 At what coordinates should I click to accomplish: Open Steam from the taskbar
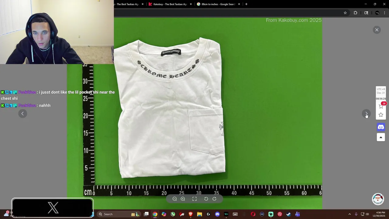(288, 214)
